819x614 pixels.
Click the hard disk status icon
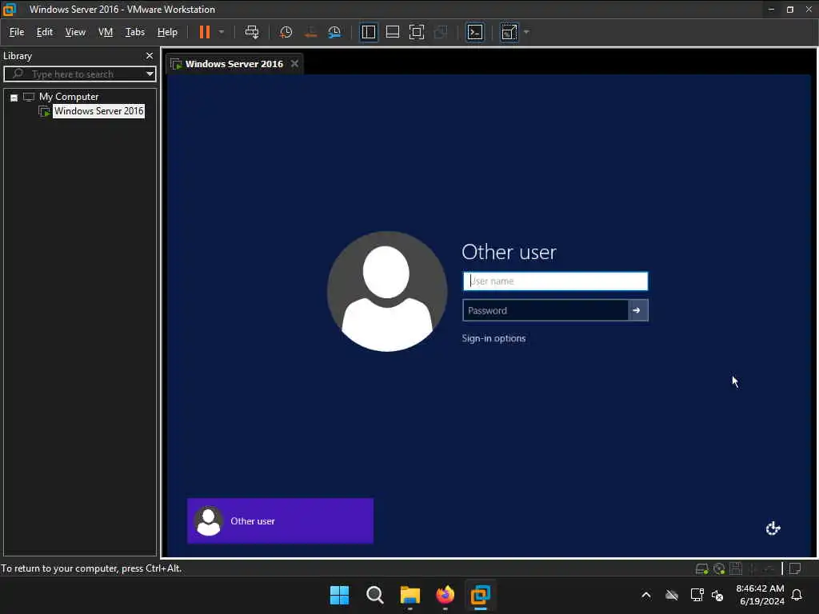pyautogui.click(x=702, y=568)
